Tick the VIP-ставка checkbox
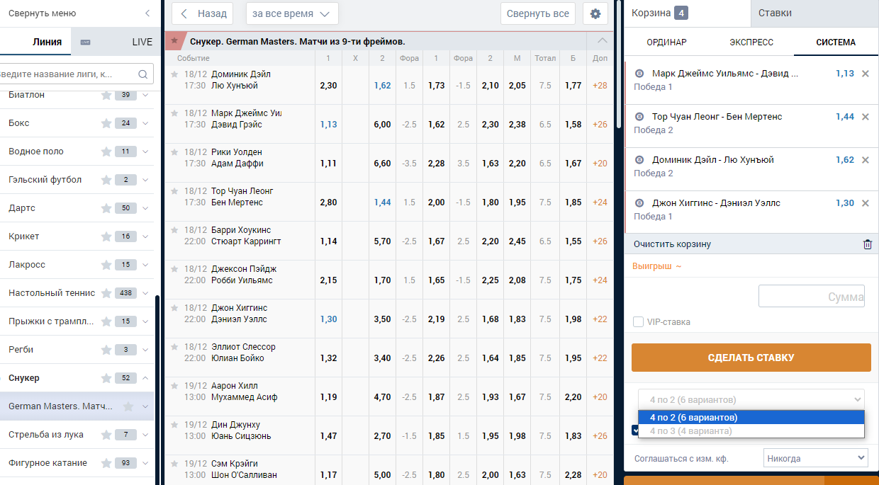 tap(638, 322)
